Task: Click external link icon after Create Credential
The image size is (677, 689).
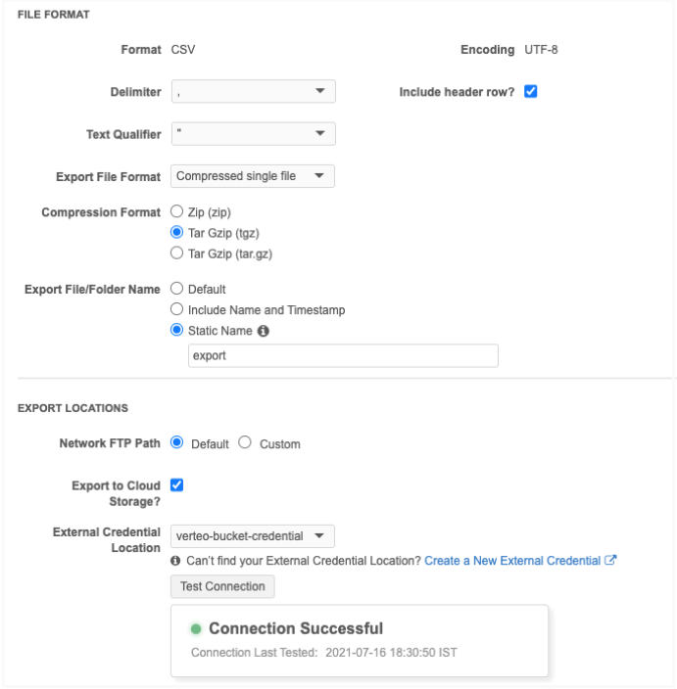Action: coord(610,561)
